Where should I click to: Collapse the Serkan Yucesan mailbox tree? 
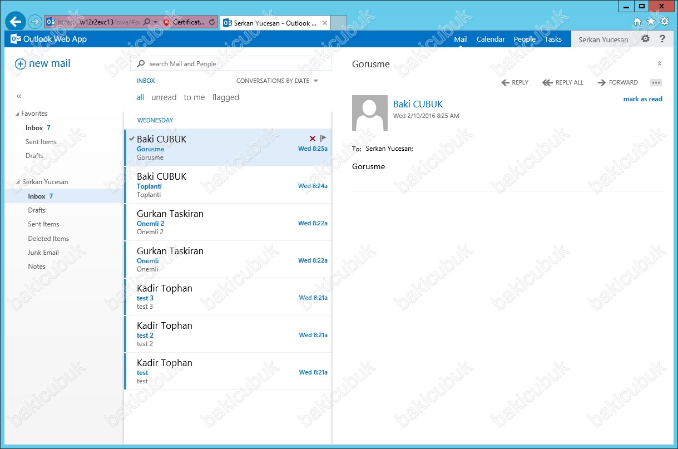click(17, 182)
